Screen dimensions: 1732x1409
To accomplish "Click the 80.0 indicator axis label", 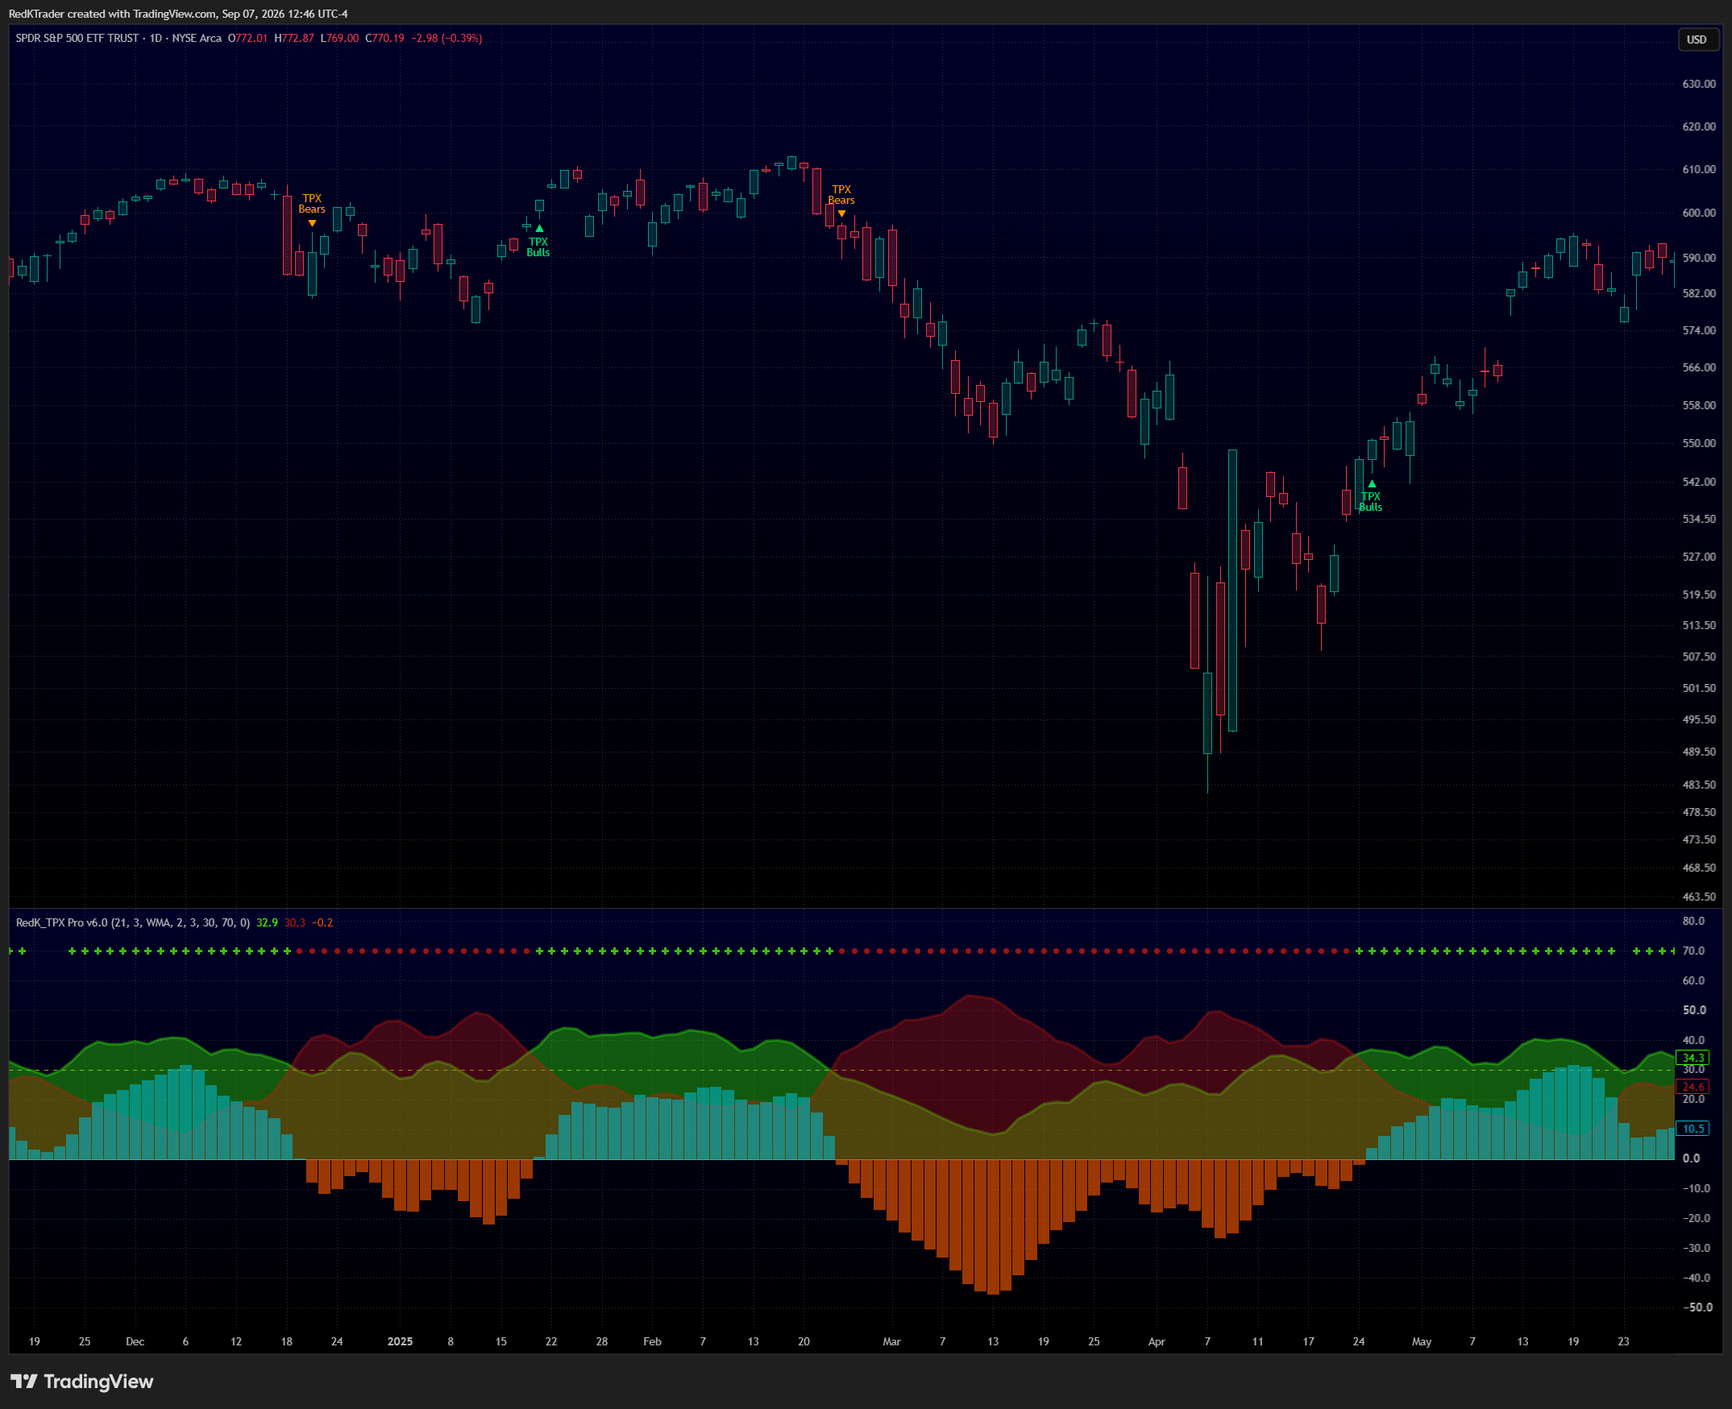I will 1693,921.
